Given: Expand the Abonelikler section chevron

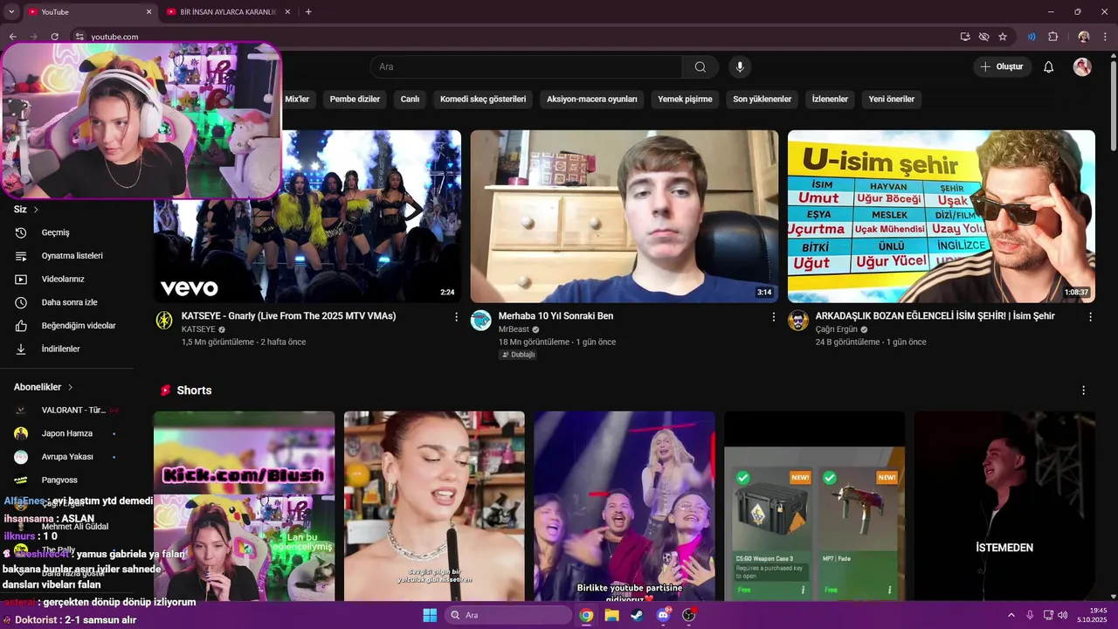Looking at the screenshot, I should [70, 387].
